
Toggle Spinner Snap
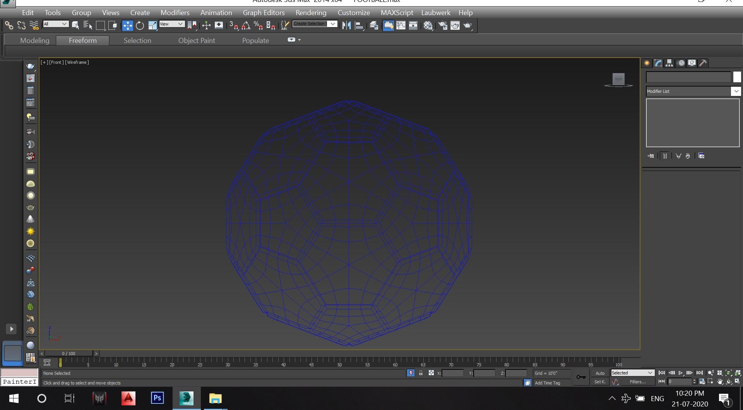point(270,26)
